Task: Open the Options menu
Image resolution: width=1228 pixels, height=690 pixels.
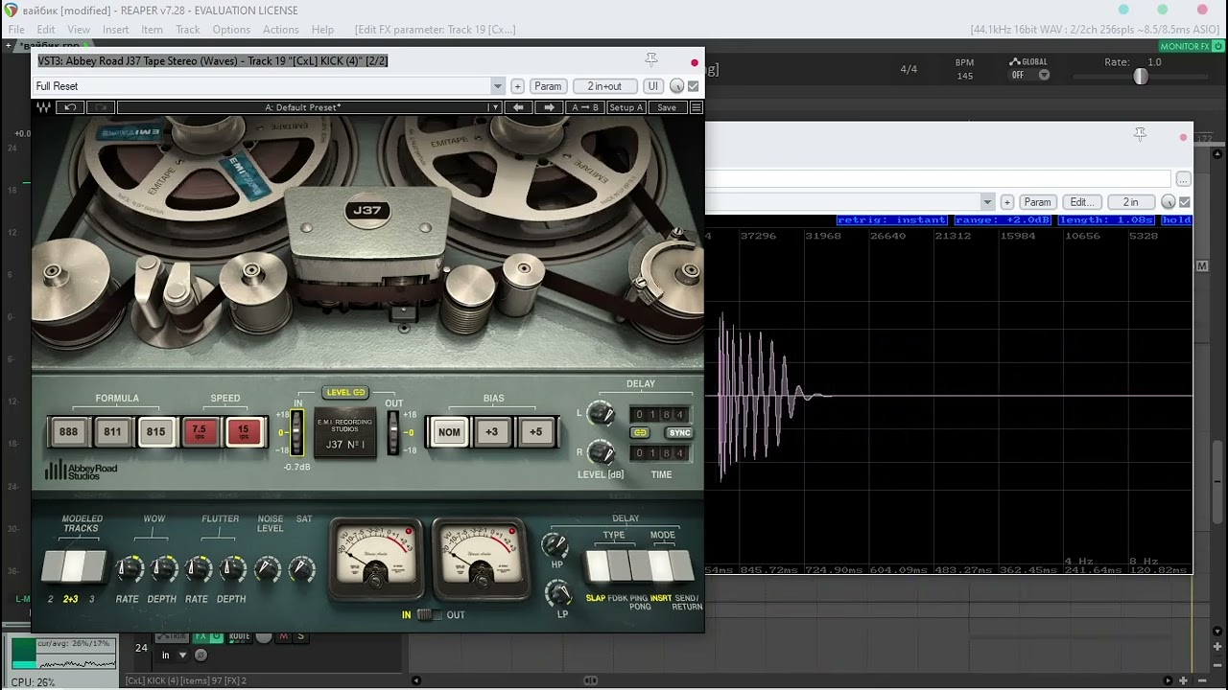Action: (231, 30)
